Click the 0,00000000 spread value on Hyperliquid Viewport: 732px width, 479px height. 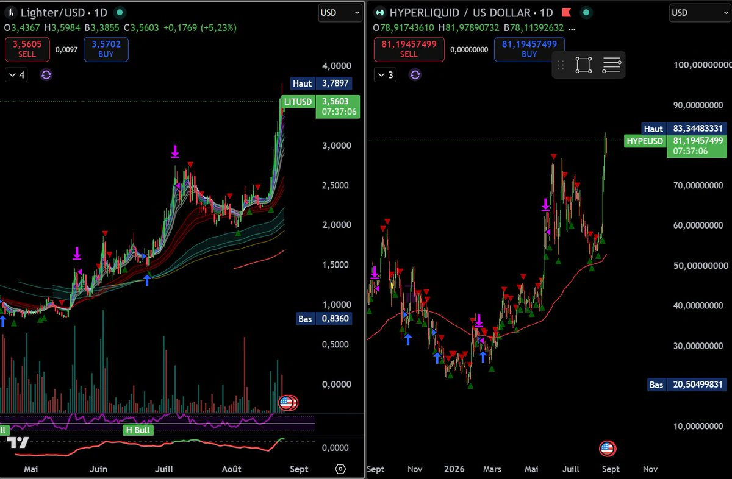[x=469, y=49]
